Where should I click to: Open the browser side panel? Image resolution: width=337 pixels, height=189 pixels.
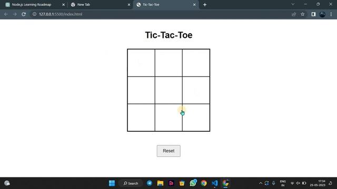coord(313,14)
